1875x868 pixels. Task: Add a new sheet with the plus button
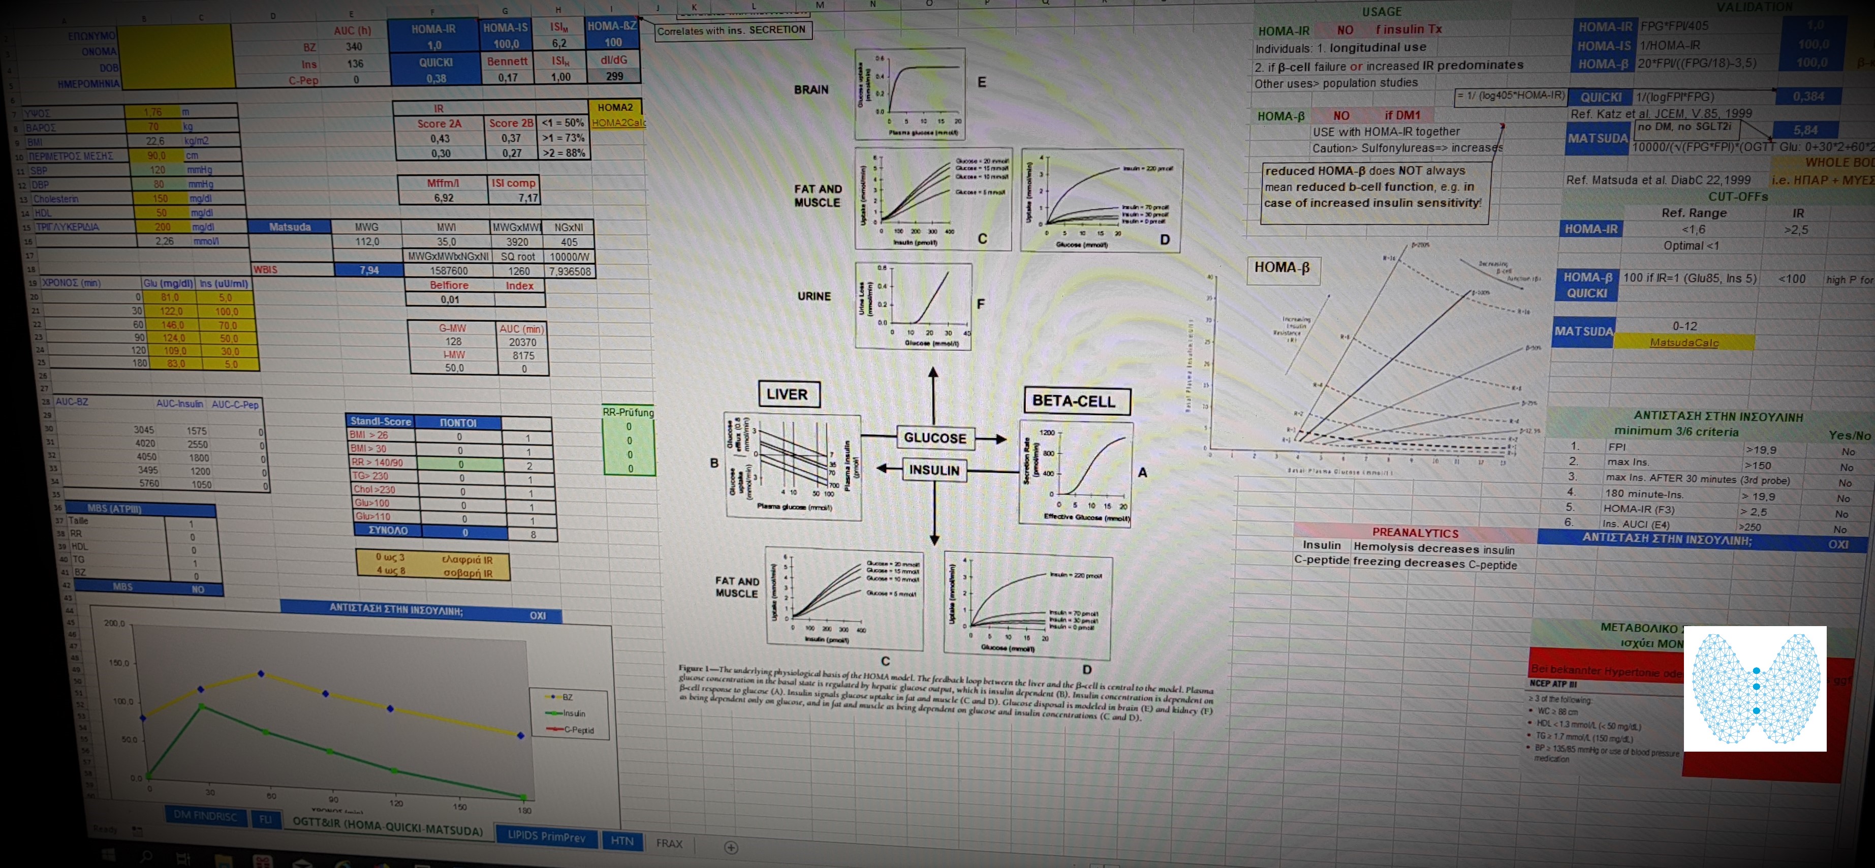click(x=731, y=848)
